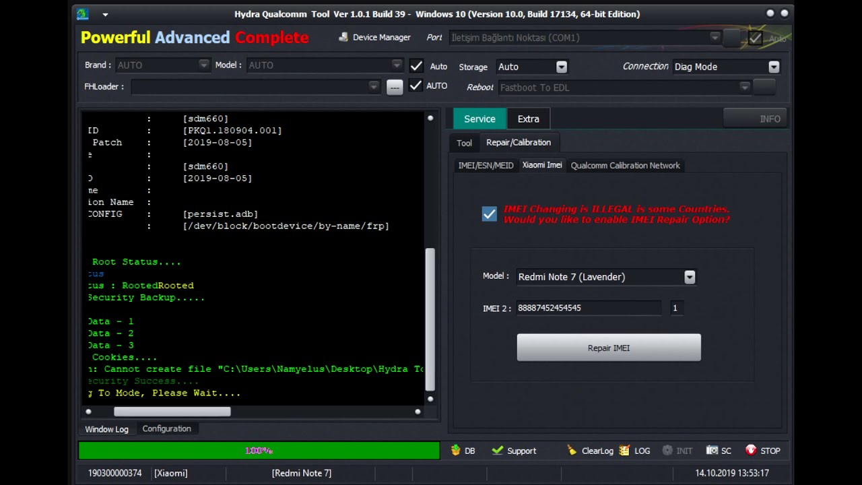Switch to the Extra tab
Screen dimensions: 862x485
click(x=528, y=119)
